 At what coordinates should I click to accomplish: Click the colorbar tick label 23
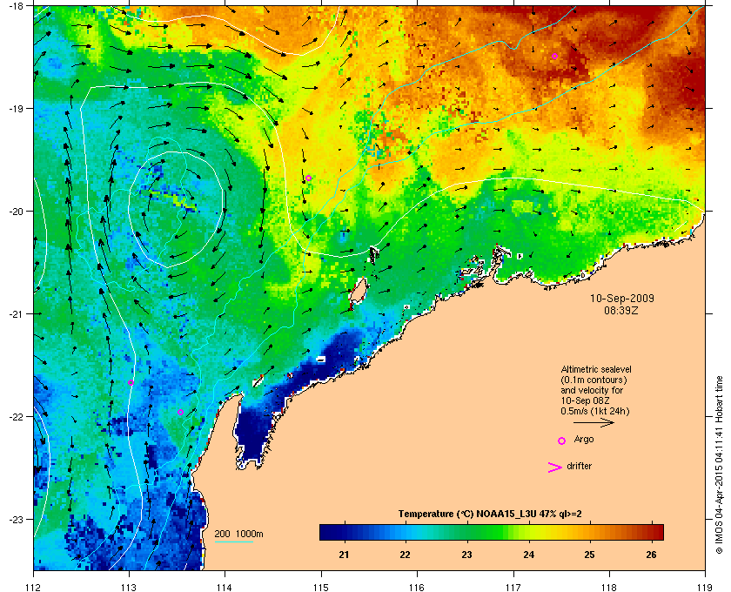pos(466,555)
